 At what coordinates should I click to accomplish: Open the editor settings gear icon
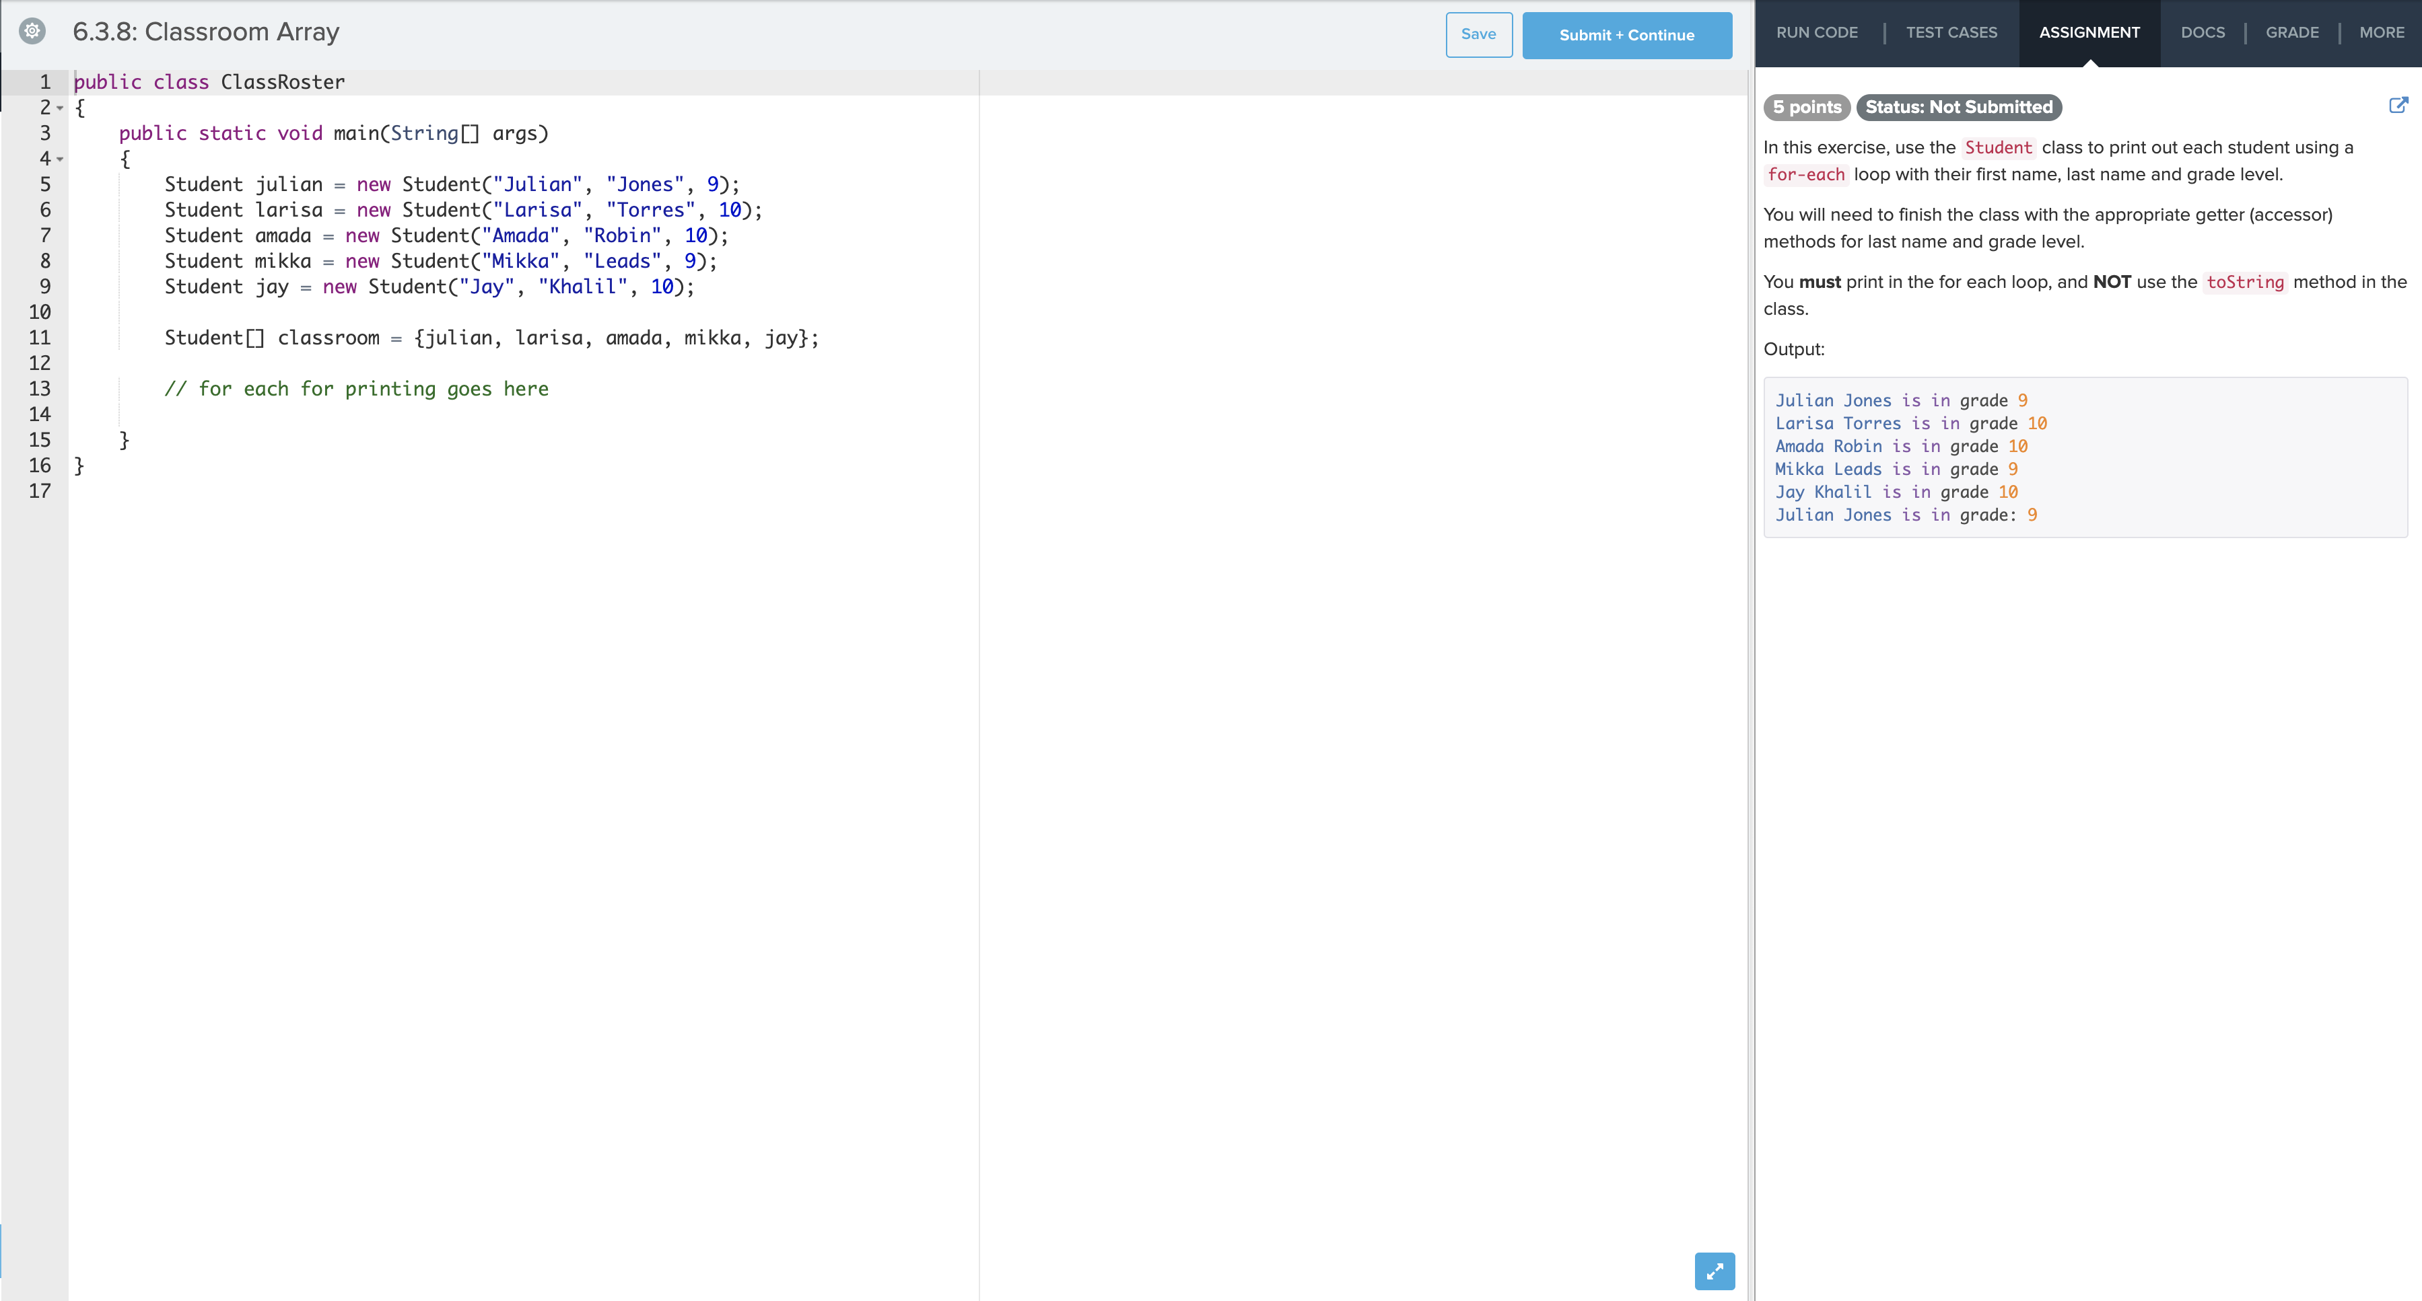tap(31, 31)
